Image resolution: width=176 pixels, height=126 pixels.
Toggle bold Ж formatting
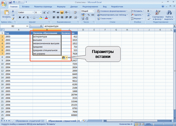[x=20, y=17]
